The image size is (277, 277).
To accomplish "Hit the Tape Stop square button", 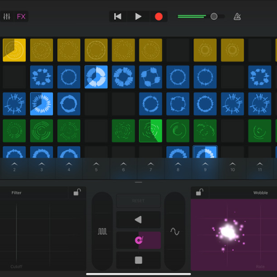I will (138, 260).
